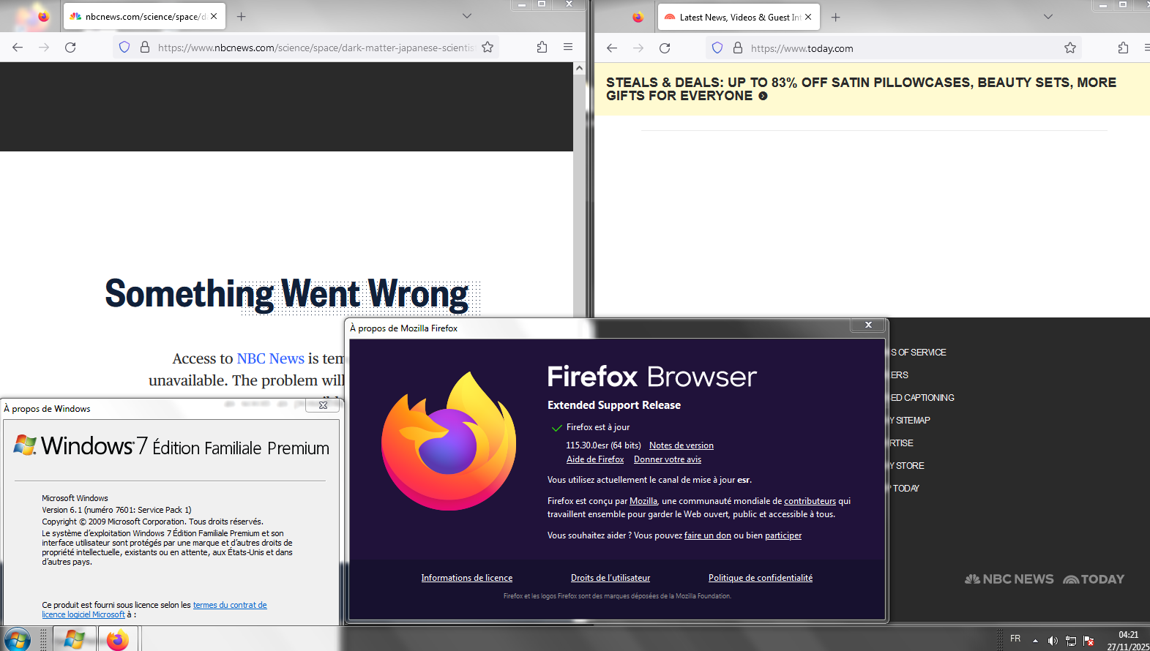Image resolution: width=1150 pixels, height=651 pixels.
Task: Open Notes de version link
Action: pyautogui.click(x=681, y=445)
